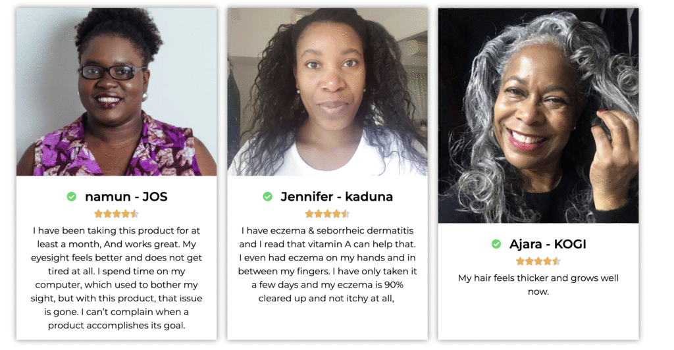Image resolution: width=674 pixels, height=350 pixels.
Task: Click Ajara's hair growth review text
Action: (538, 285)
